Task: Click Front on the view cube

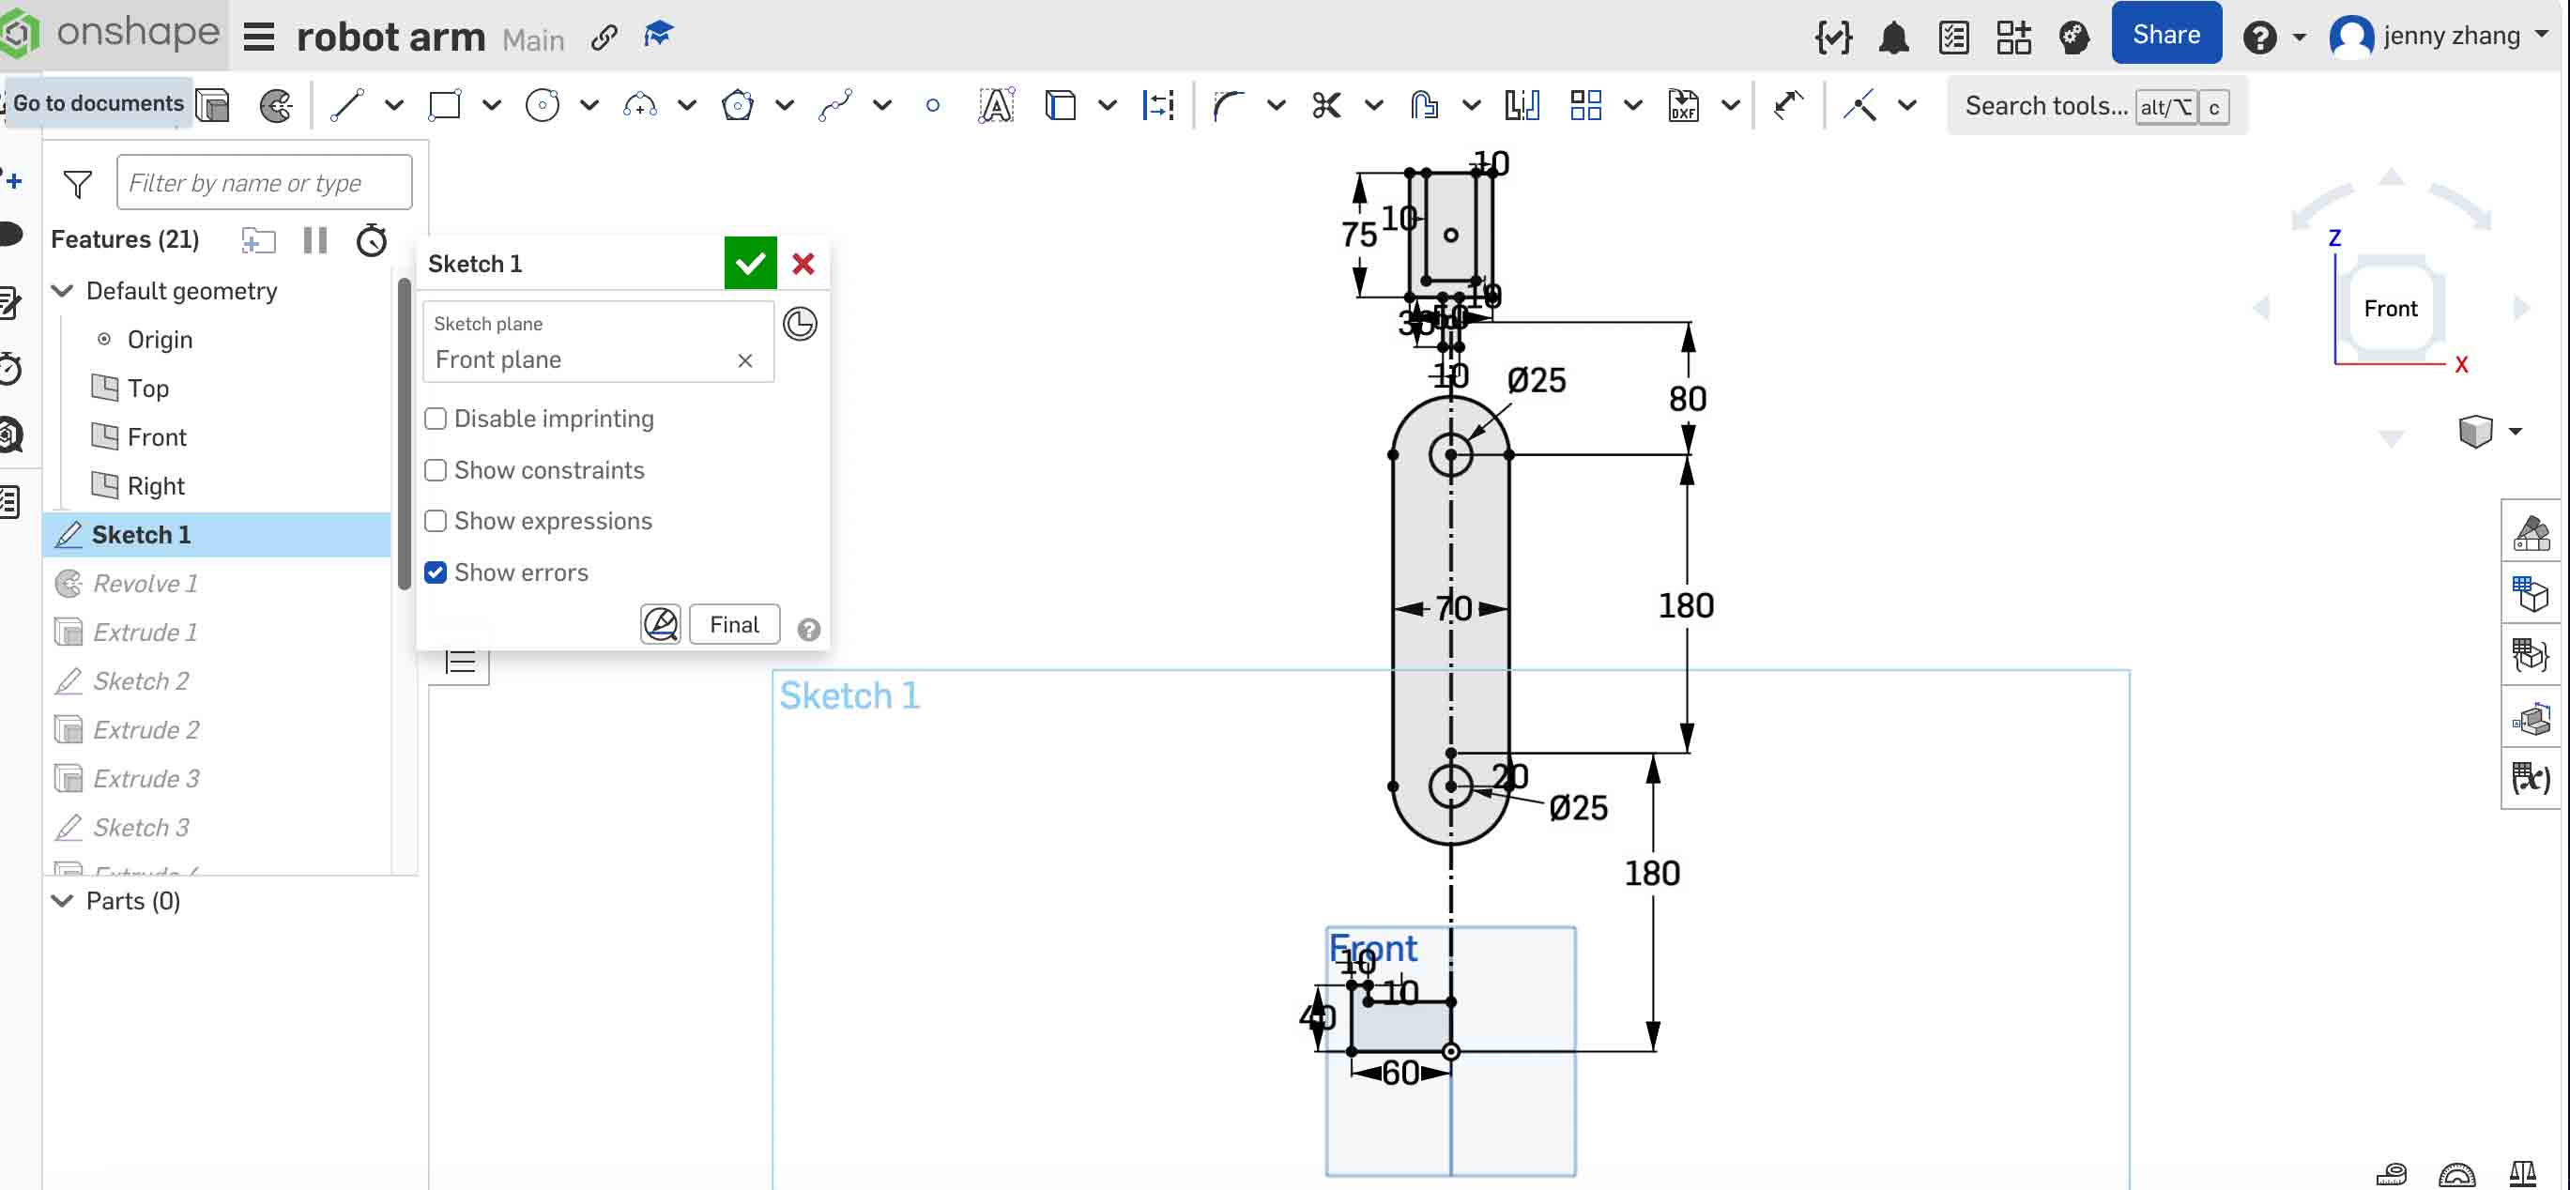Action: click(x=2391, y=307)
